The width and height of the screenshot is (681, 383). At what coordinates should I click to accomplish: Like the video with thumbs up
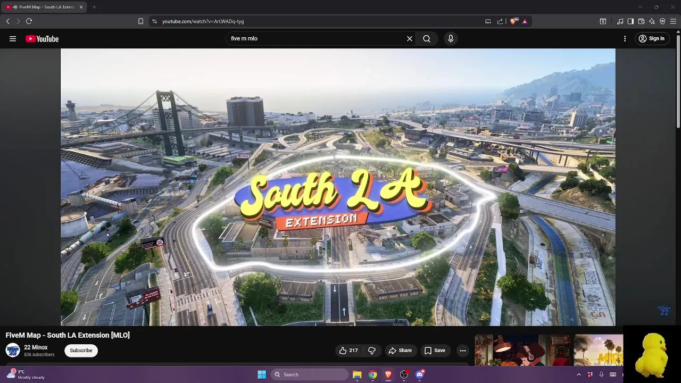click(348, 351)
